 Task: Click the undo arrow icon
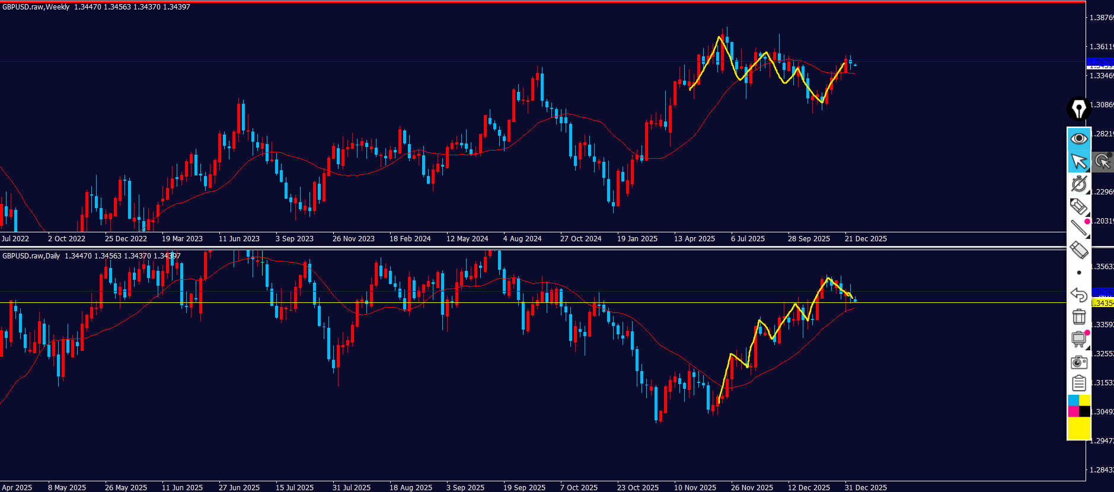click(1078, 295)
